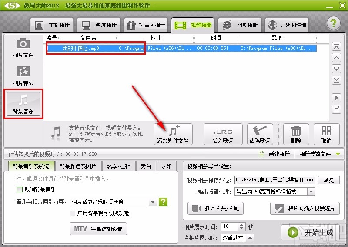The height and width of the screenshot is (247, 348).
Task: Select 名字/注释 settings tab
Action: click(x=119, y=166)
